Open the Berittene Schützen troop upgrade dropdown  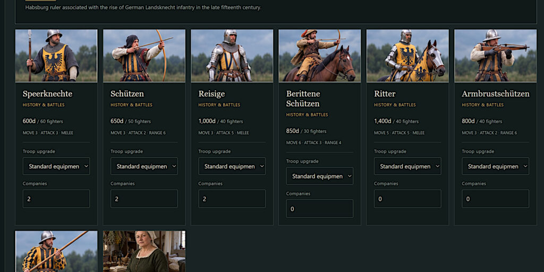(319, 176)
